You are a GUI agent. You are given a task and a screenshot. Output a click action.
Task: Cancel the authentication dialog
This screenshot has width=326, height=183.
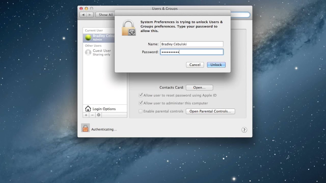pyautogui.click(x=195, y=65)
